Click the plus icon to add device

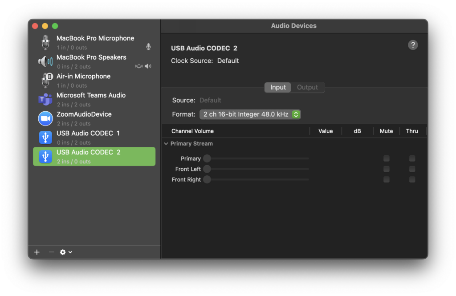37,252
